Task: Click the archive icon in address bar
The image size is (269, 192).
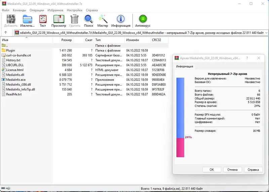Action: click(17, 33)
